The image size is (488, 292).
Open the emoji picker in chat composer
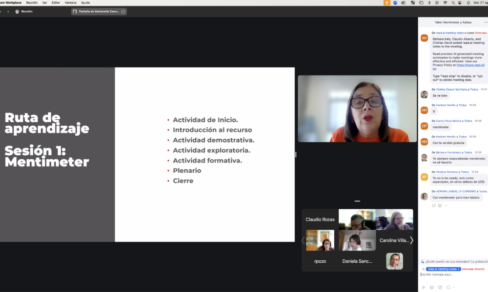432,287
